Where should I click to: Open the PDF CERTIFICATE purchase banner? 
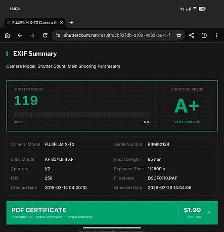pos(112,213)
